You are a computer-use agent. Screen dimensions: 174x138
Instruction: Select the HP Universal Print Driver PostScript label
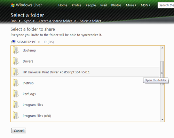point(56,72)
